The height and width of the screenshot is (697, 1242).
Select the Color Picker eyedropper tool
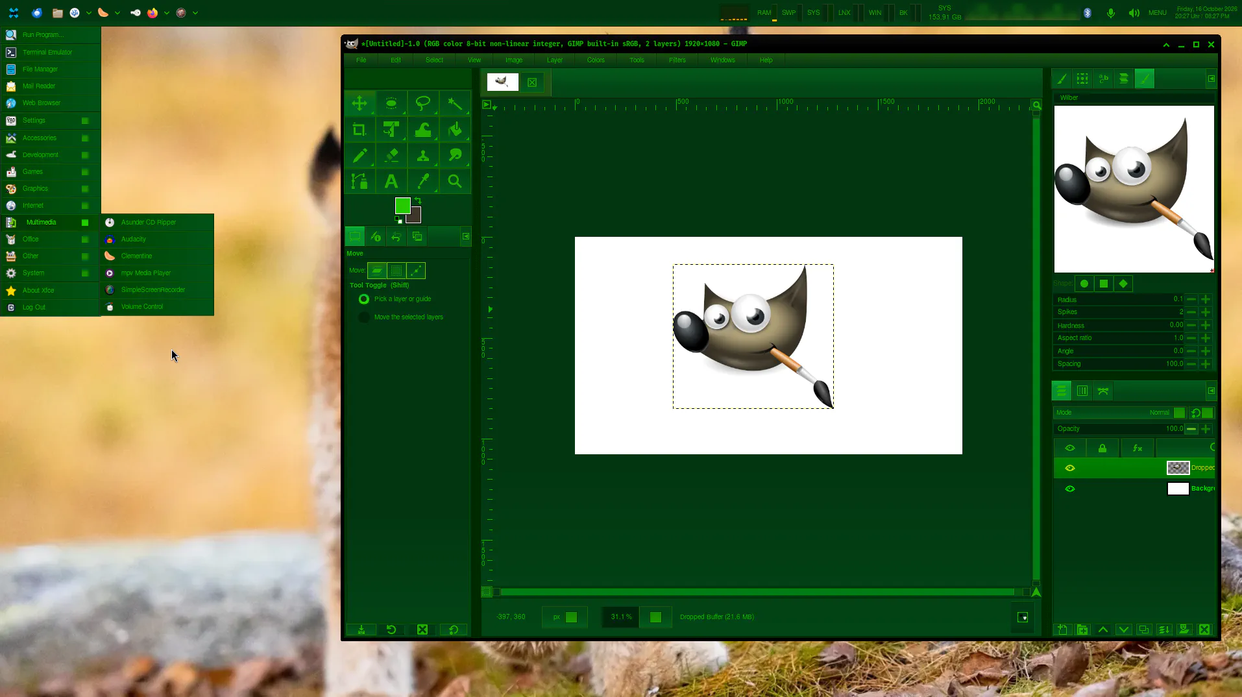423,182
